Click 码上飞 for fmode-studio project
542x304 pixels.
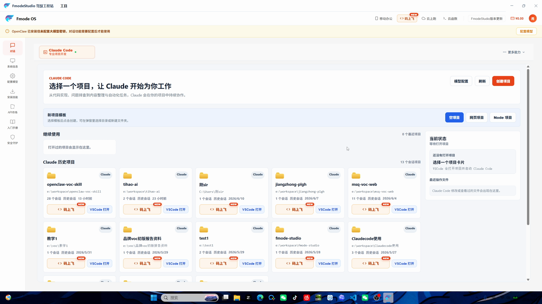point(294,263)
